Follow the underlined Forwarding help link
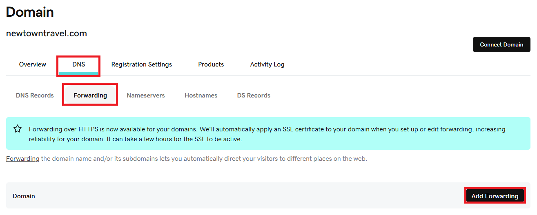This screenshot has width=537, height=215. click(x=22, y=159)
